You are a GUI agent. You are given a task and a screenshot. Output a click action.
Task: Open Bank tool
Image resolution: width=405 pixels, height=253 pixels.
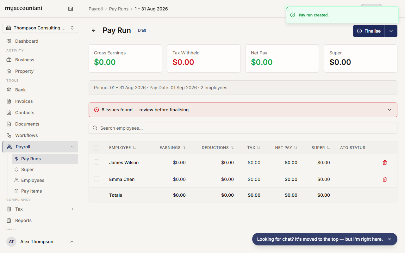click(x=40, y=90)
